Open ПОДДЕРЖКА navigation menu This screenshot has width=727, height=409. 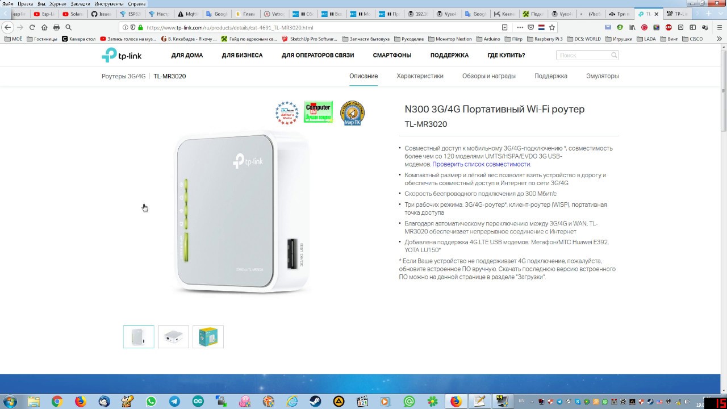[x=449, y=55]
